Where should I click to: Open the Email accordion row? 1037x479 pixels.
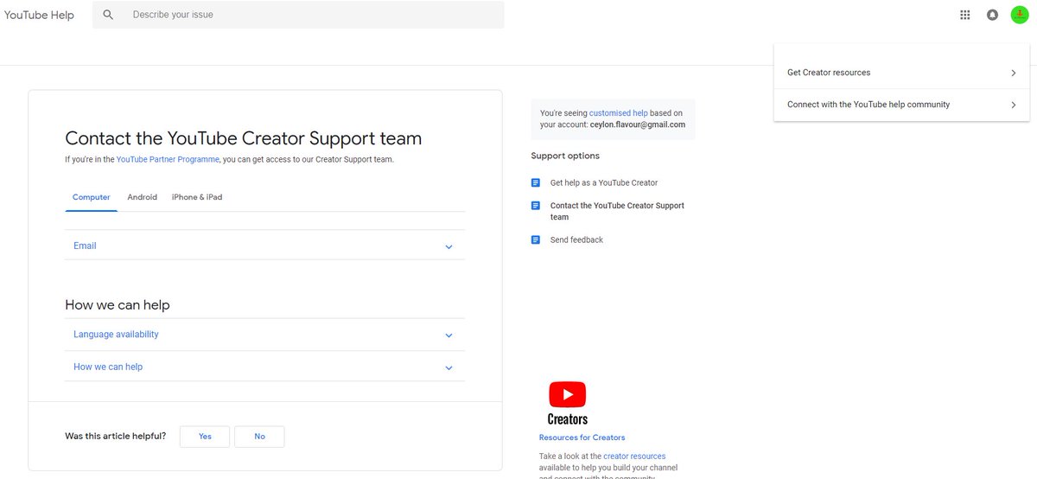point(264,246)
